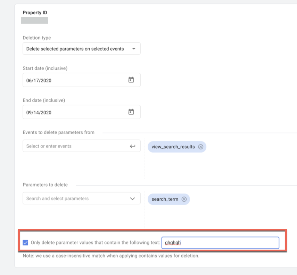This screenshot has width=297, height=275.
Task: Click the chevron on Search and select parameters
Action: point(132,199)
